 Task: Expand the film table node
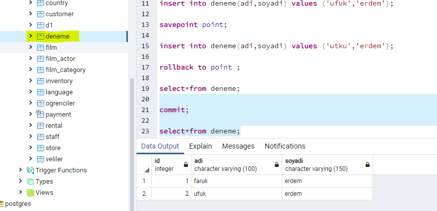point(30,47)
